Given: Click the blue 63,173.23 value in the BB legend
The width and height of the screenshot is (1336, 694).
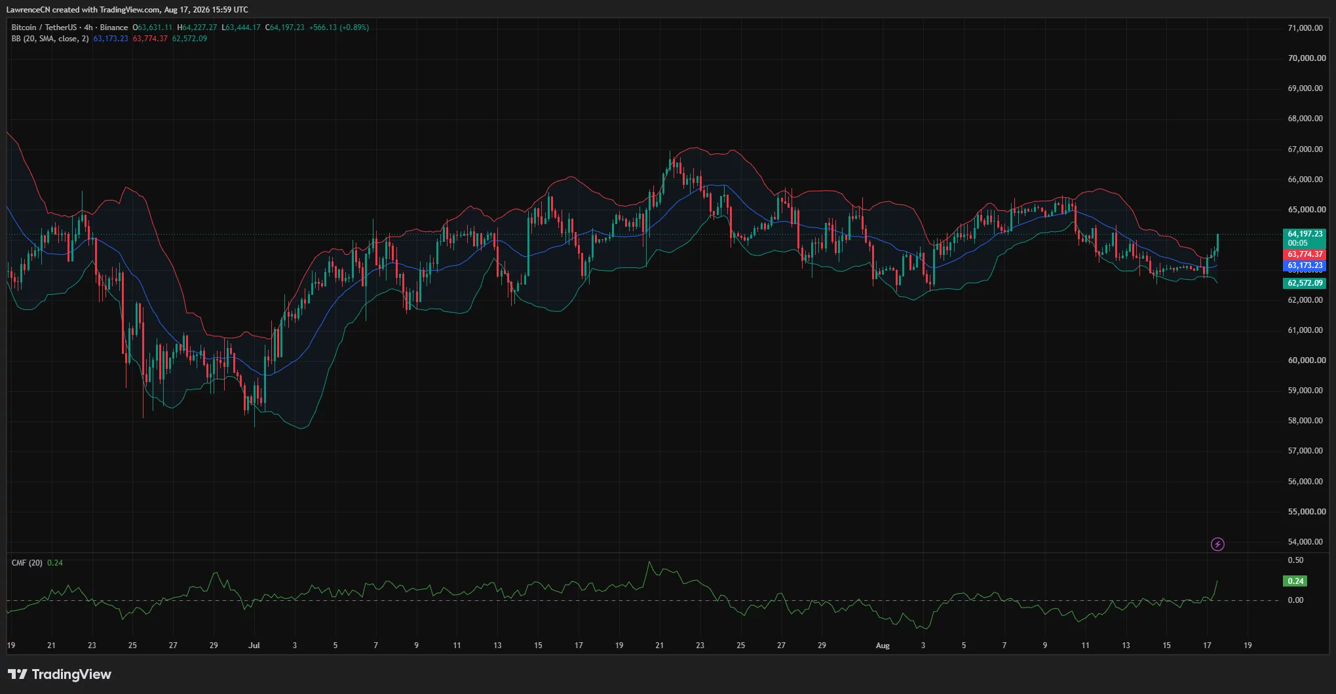Looking at the screenshot, I should pos(111,39).
